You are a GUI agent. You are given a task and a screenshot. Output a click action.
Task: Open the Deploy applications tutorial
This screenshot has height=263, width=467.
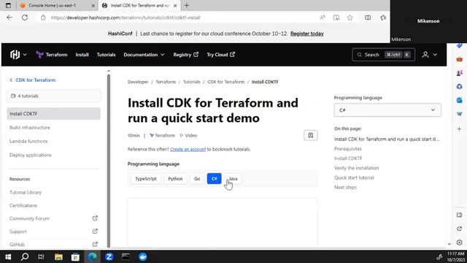tap(31, 155)
